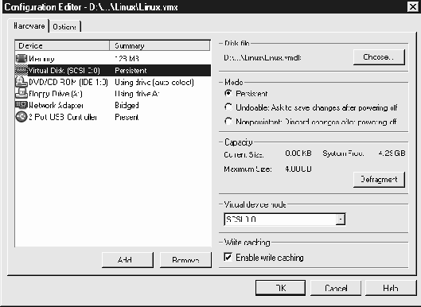Click the Choose... disk file button

pyautogui.click(x=379, y=57)
